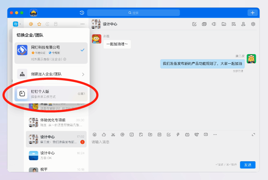Click 设计中心 chat title

click(x=110, y=24)
